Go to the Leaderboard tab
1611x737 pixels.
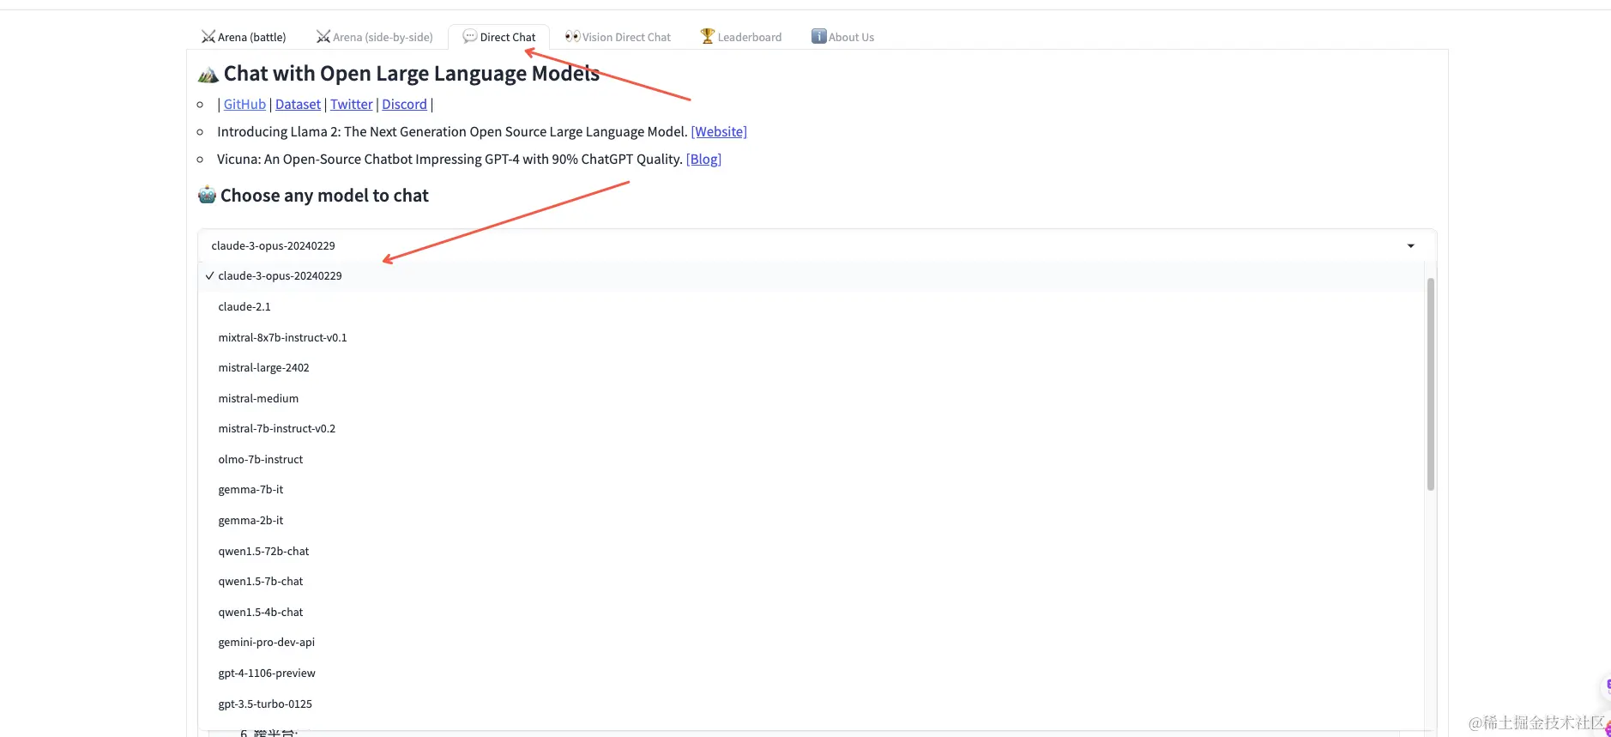tap(741, 37)
